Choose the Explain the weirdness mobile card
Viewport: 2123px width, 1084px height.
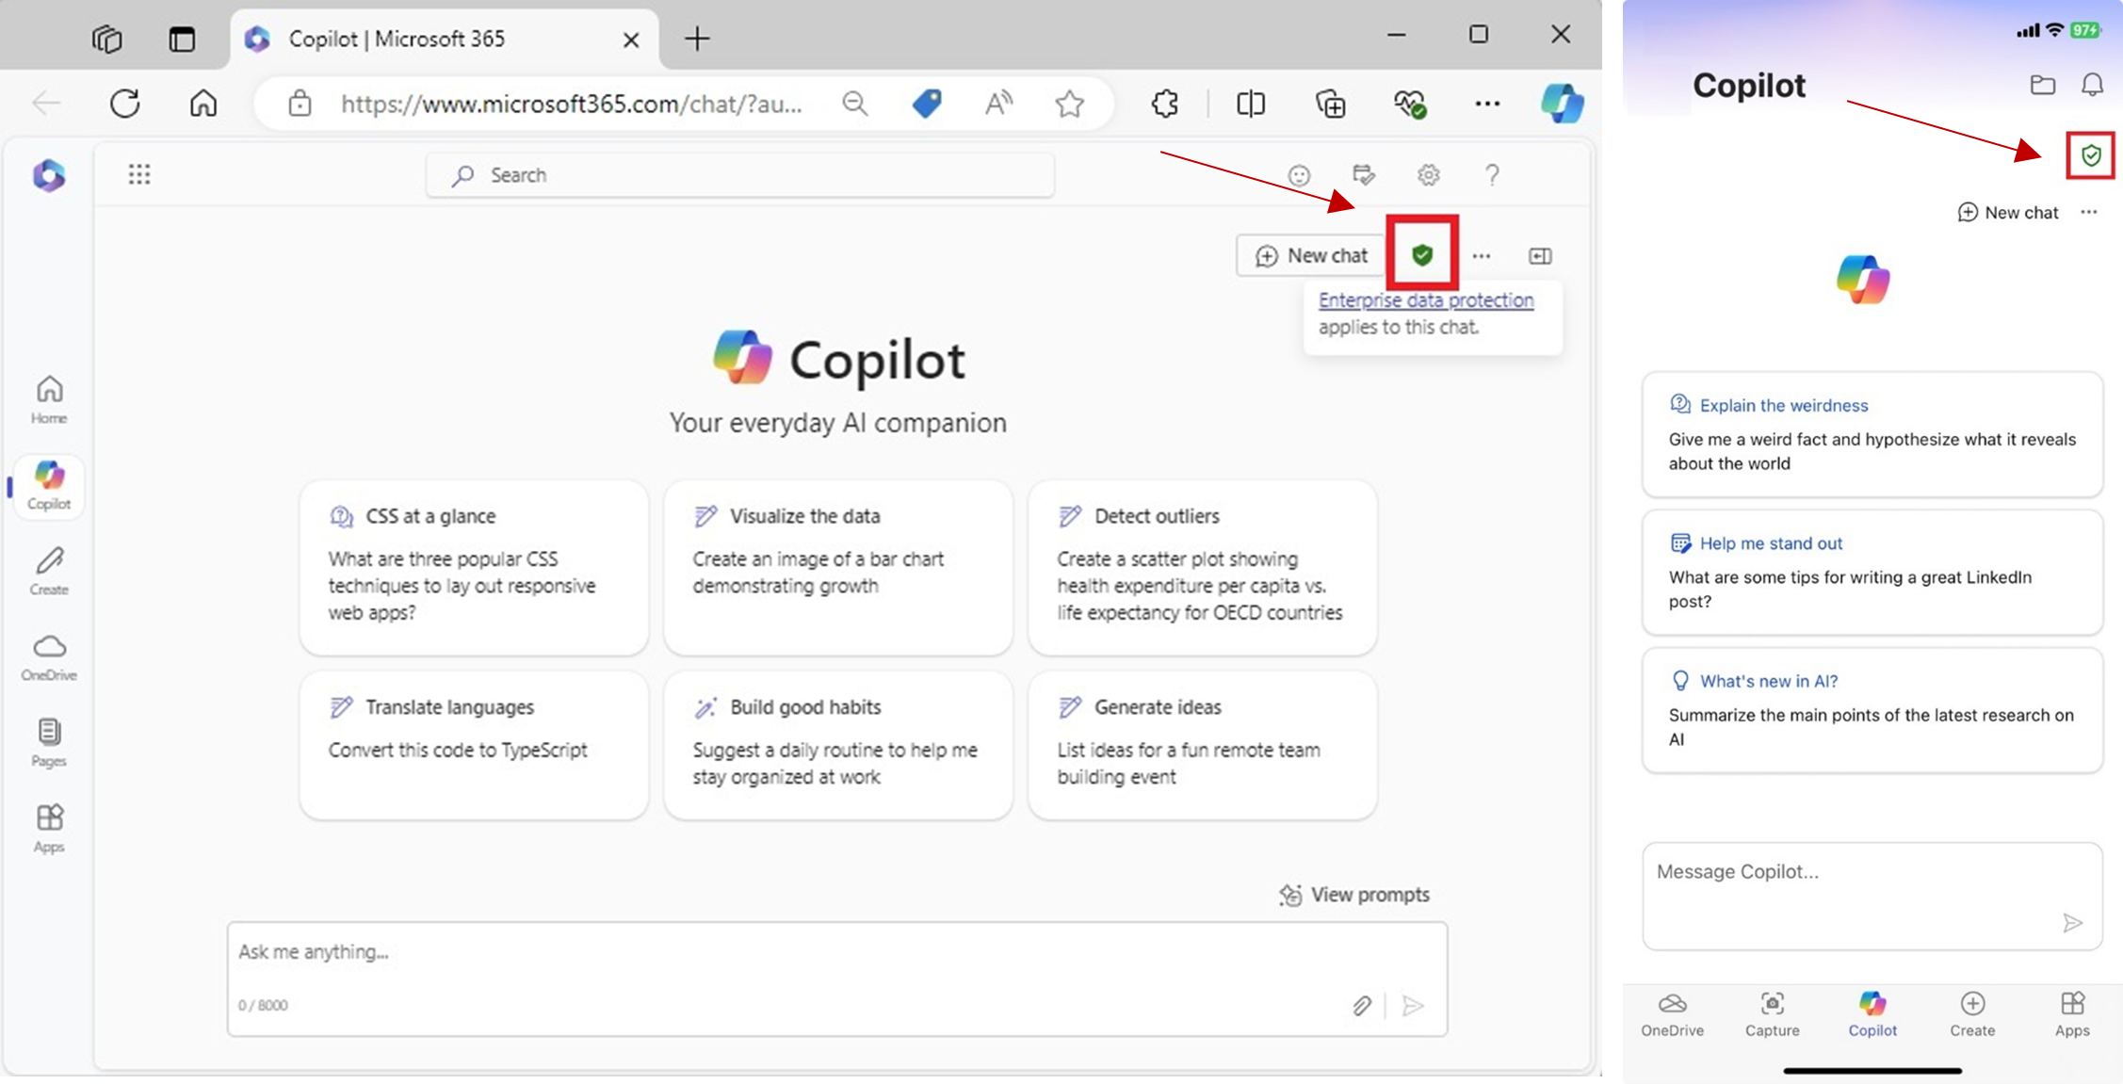click(x=1872, y=434)
